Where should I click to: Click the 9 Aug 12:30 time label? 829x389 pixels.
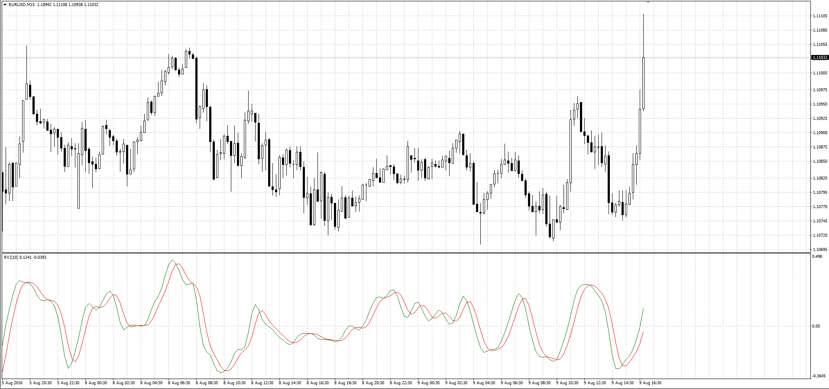tap(595, 383)
